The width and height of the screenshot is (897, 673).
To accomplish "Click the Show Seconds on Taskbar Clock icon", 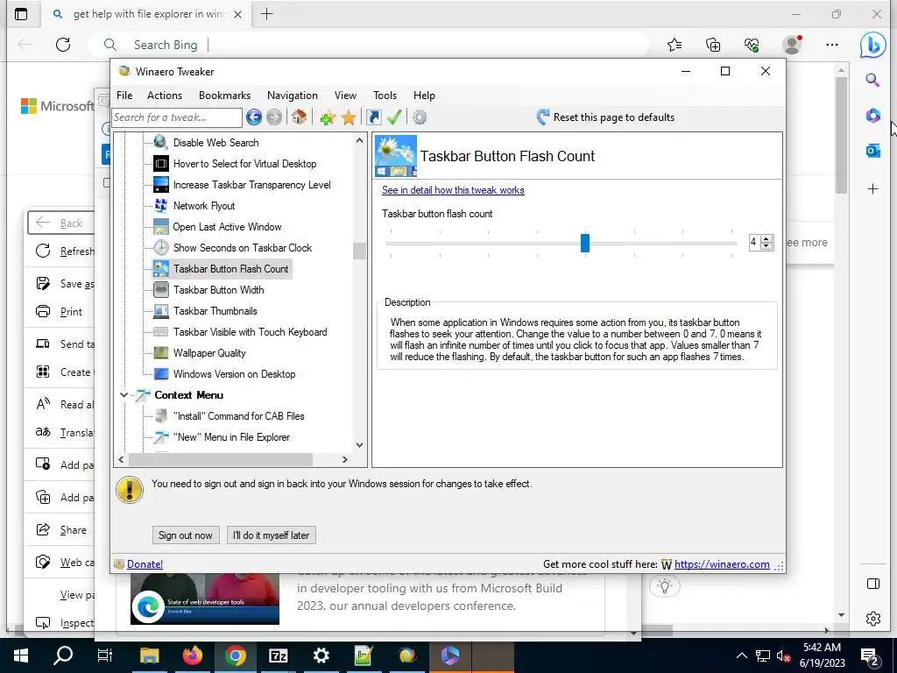I will pyautogui.click(x=161, y=247).
